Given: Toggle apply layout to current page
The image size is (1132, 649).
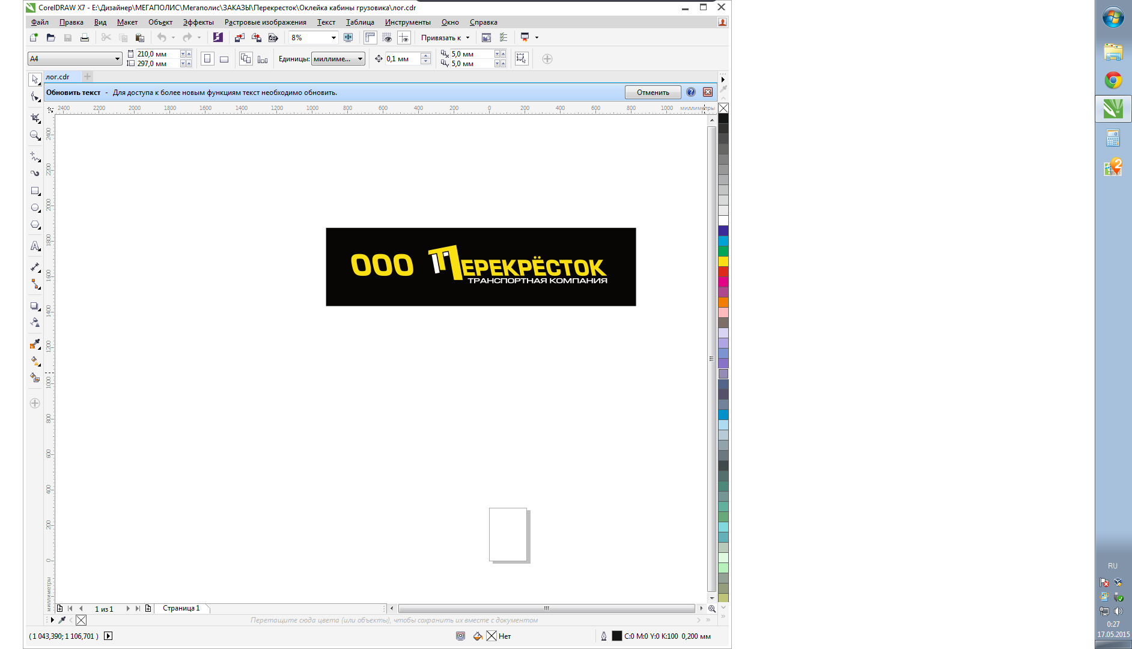Looking at the screenshot, I should pos(263,59).
